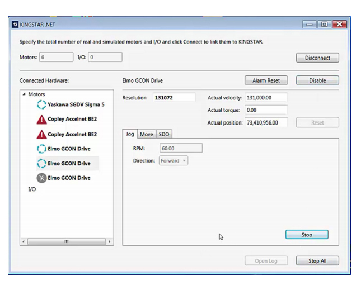Click the scrollbar left arrow in hardware list
Image resolution: width=361 pixels, height=290 pixels.
[24, 241]
